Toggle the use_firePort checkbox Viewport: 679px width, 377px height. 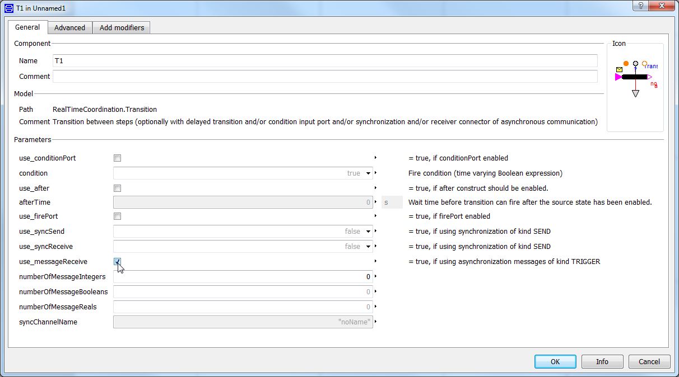click(117, 216)
